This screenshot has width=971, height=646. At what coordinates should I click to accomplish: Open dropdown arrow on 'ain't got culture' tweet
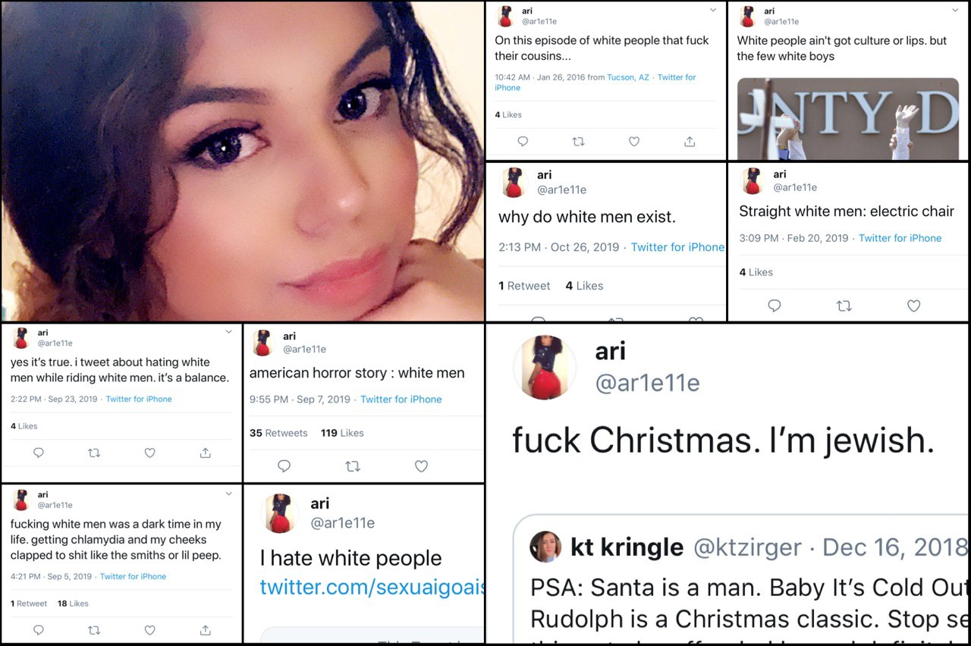(956, 10)
